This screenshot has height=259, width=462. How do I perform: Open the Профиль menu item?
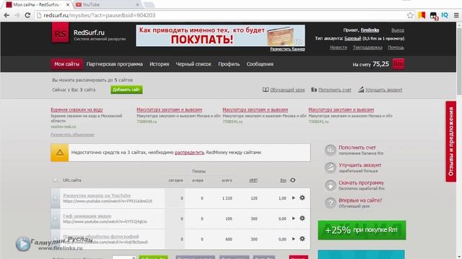click(x=229, y=64)
